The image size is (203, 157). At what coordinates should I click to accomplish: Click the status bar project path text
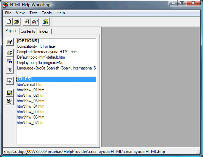tap(84, 152)
